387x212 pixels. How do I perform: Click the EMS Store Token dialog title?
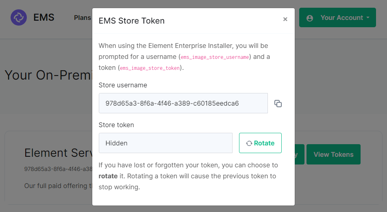click(132, 21)
